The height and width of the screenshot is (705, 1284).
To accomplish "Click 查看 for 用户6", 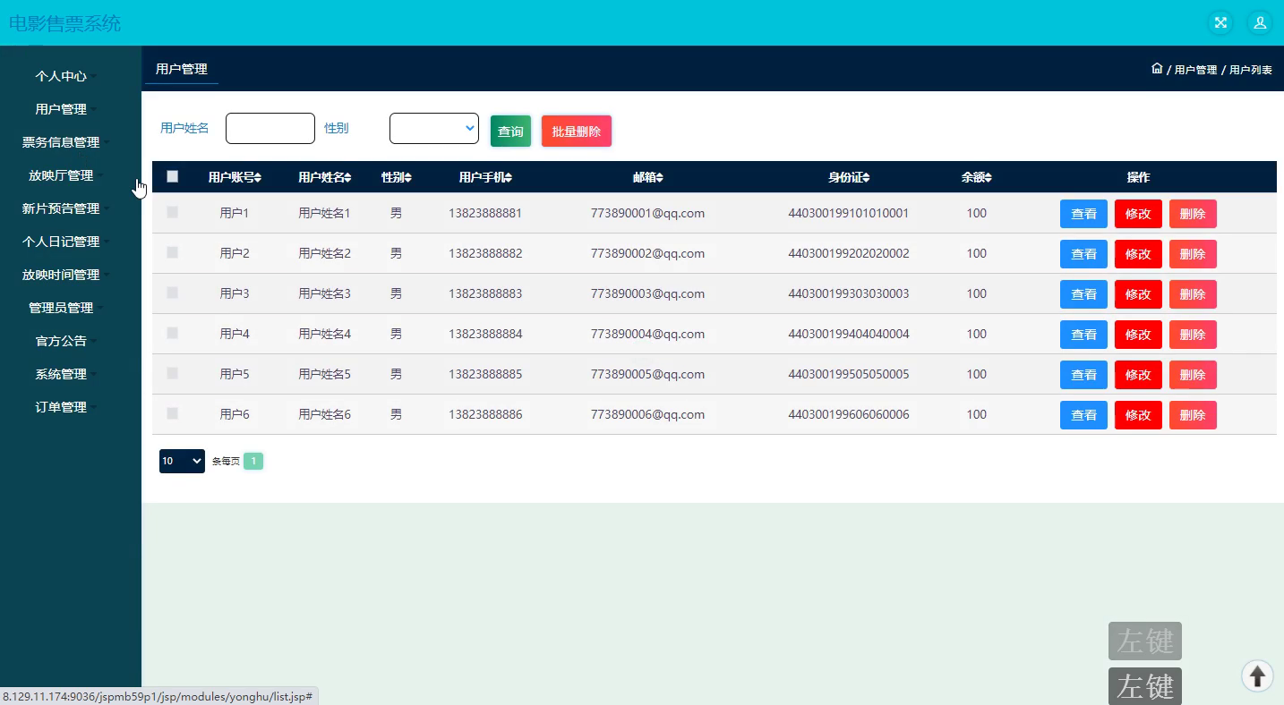I will [x=1083, y=415].
